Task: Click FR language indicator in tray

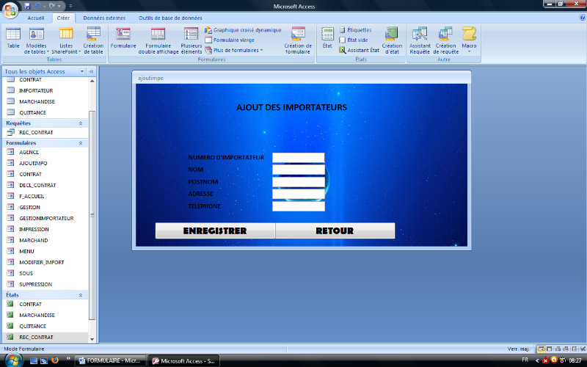Action: click(525, 360)
